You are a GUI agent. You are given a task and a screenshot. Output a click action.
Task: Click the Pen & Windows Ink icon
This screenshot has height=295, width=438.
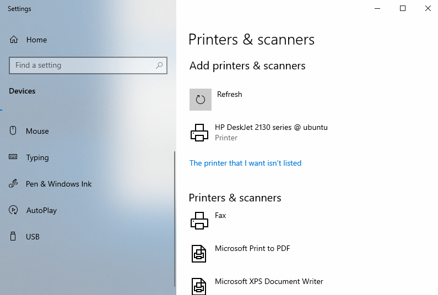tap(14, 184)
